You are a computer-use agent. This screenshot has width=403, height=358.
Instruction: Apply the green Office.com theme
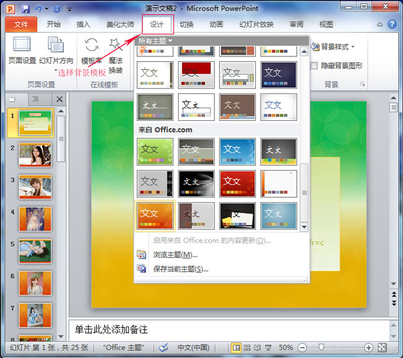[155, 152]
